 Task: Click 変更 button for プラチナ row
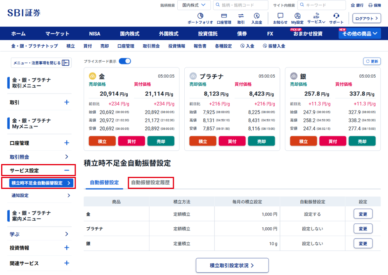[363, 228]
